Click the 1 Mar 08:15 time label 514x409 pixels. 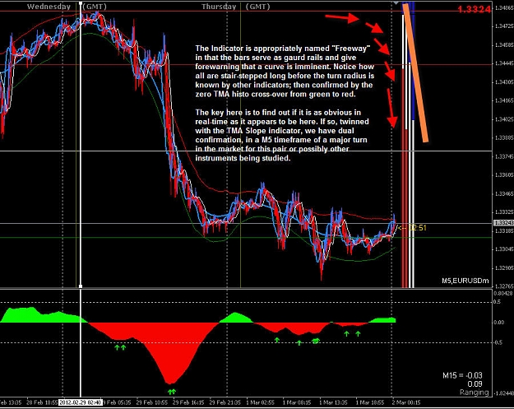point(298,402)
